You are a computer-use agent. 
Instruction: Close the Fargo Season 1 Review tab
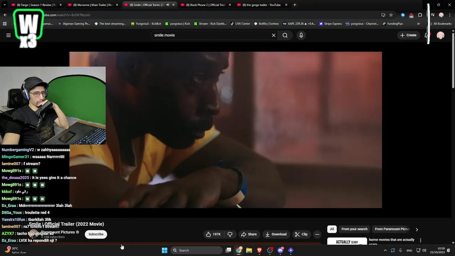[x=60, y=5]
